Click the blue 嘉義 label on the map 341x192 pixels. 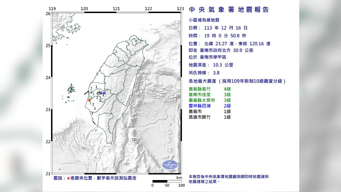click(102, 93)
